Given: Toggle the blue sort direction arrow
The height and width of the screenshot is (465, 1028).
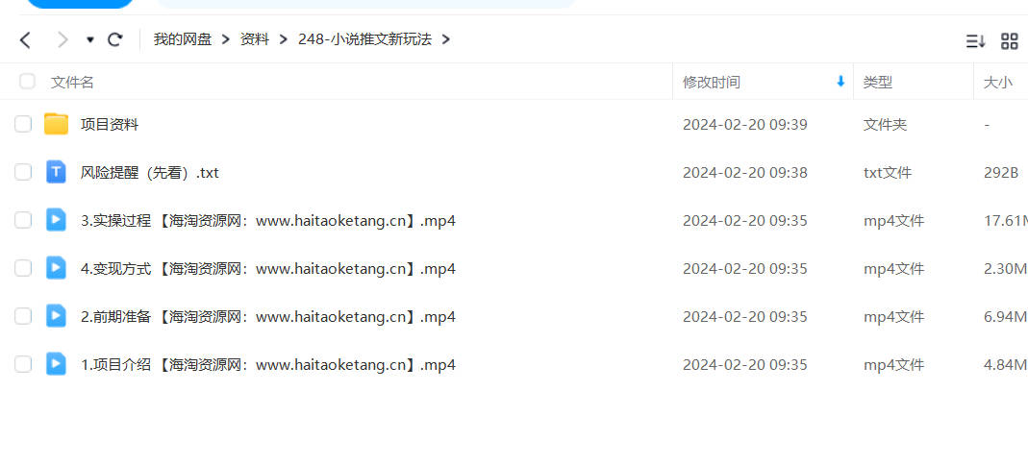Looking at the screenshot, I should point(840,82).
